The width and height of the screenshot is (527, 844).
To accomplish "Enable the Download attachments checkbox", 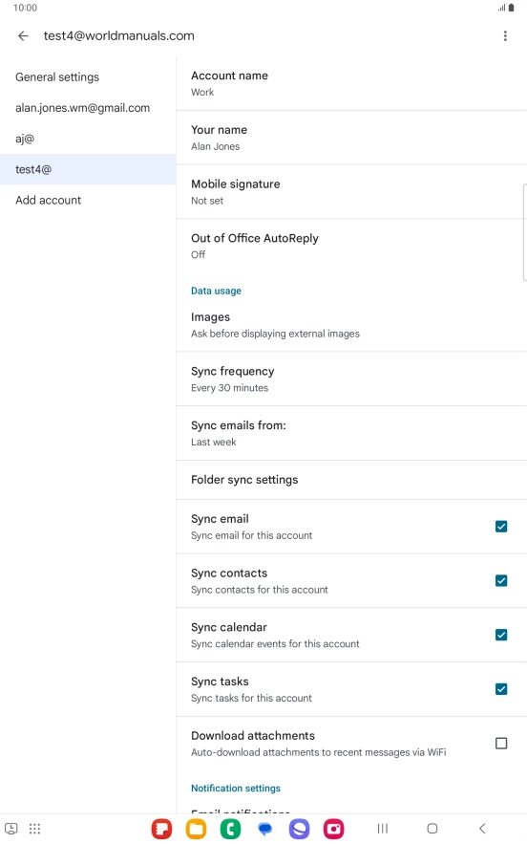I will point(501,744).
